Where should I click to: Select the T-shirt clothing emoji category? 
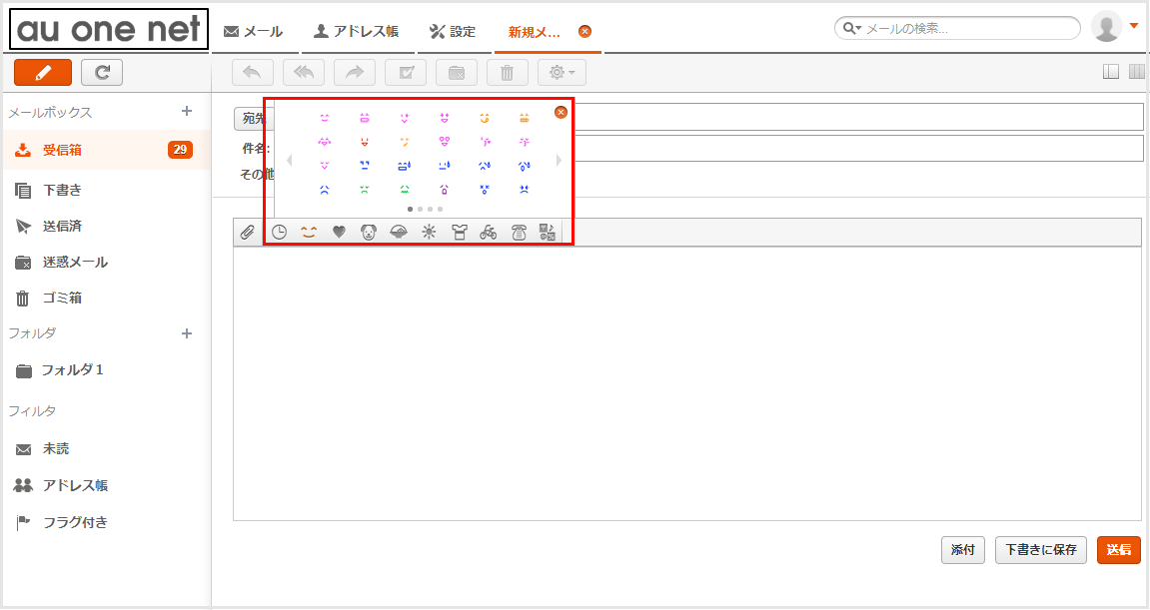[x=460, y=233]
